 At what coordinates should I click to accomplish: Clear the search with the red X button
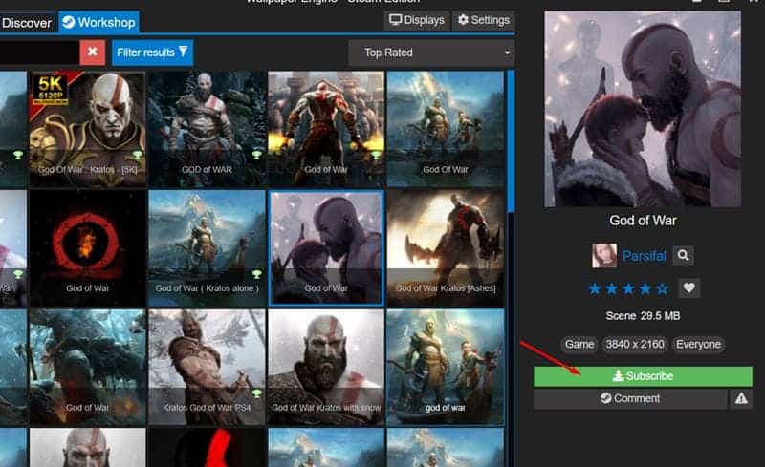pos(92,53)
